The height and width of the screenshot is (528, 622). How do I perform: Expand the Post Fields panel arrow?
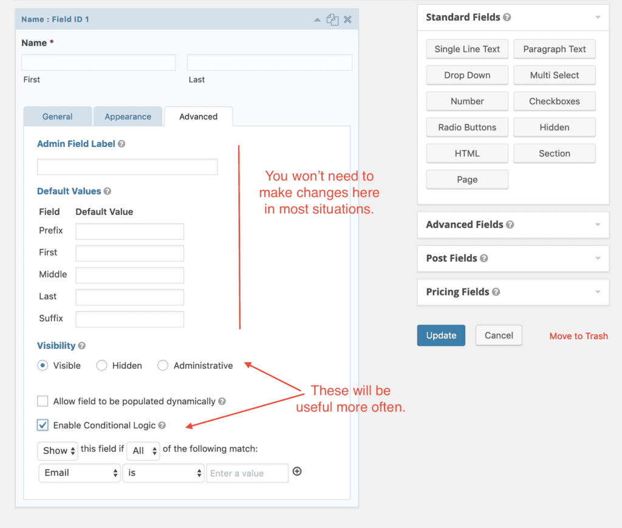click(598, 259)
